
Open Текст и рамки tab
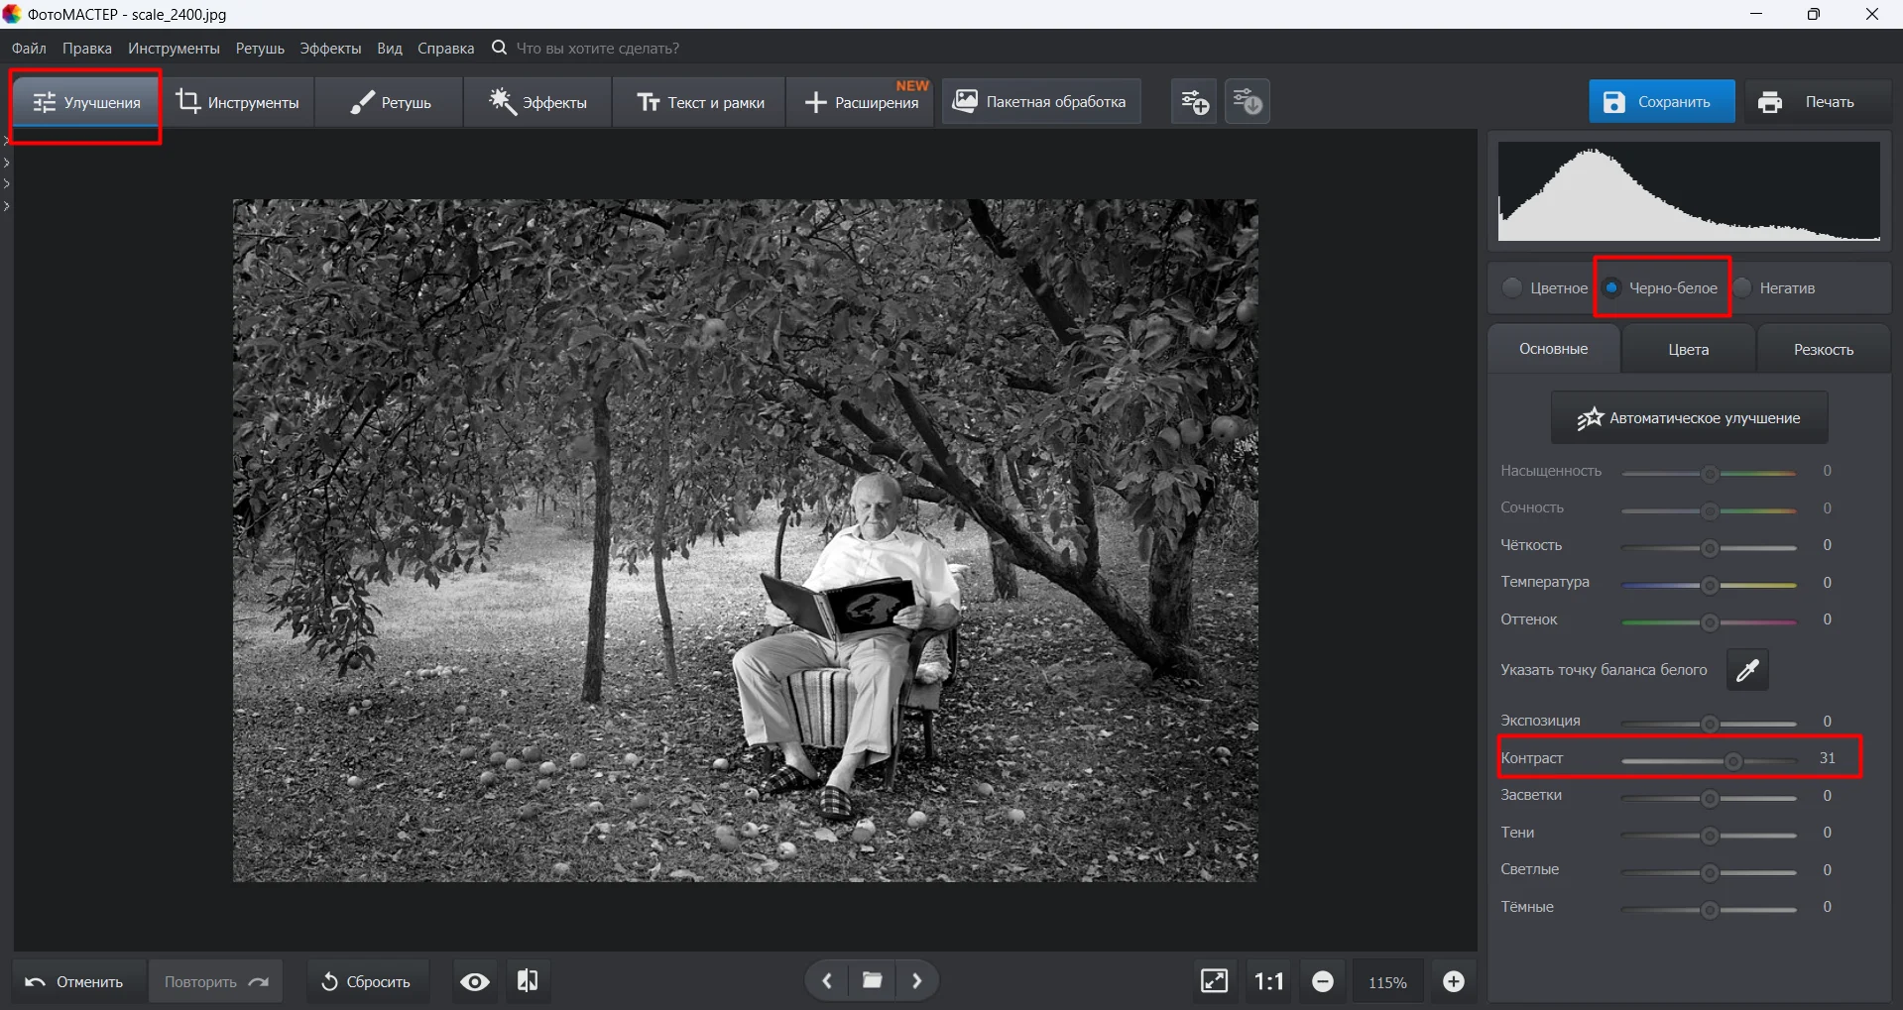tap(700, 103)
